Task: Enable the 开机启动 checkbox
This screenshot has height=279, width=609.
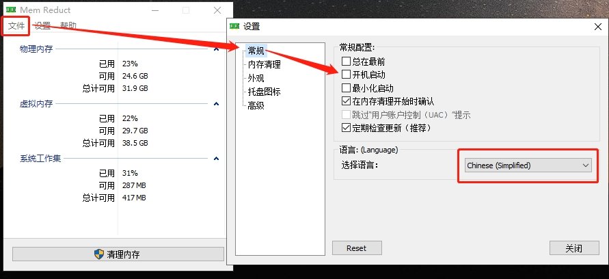Action: click(346, 75)
